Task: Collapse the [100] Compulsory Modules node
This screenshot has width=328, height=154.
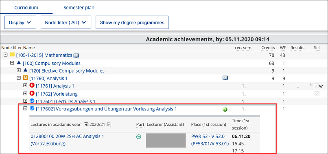Action: 12,63
